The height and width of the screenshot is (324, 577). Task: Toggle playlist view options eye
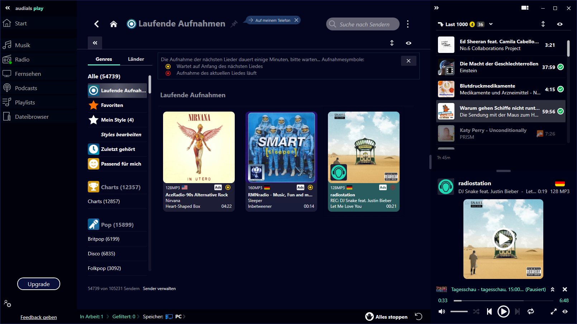560,24
